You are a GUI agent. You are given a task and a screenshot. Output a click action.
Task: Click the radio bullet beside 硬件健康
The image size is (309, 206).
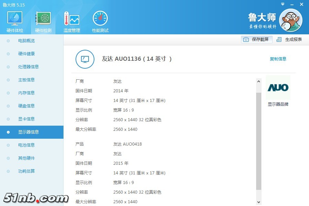(8, 54)
